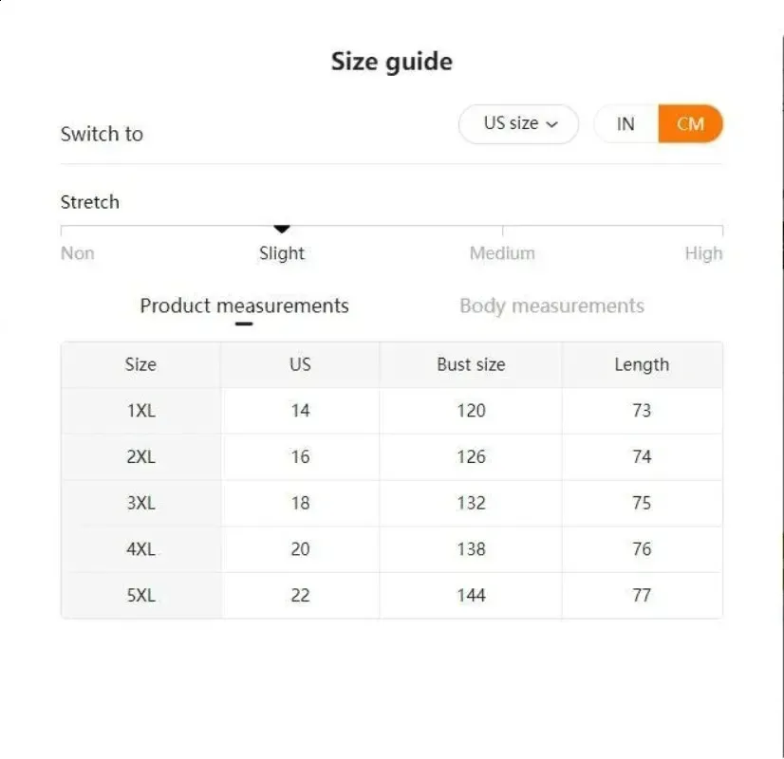Viewport: 784px width, 759px height.
Task: Click the US column header
Action: [300, 364]
